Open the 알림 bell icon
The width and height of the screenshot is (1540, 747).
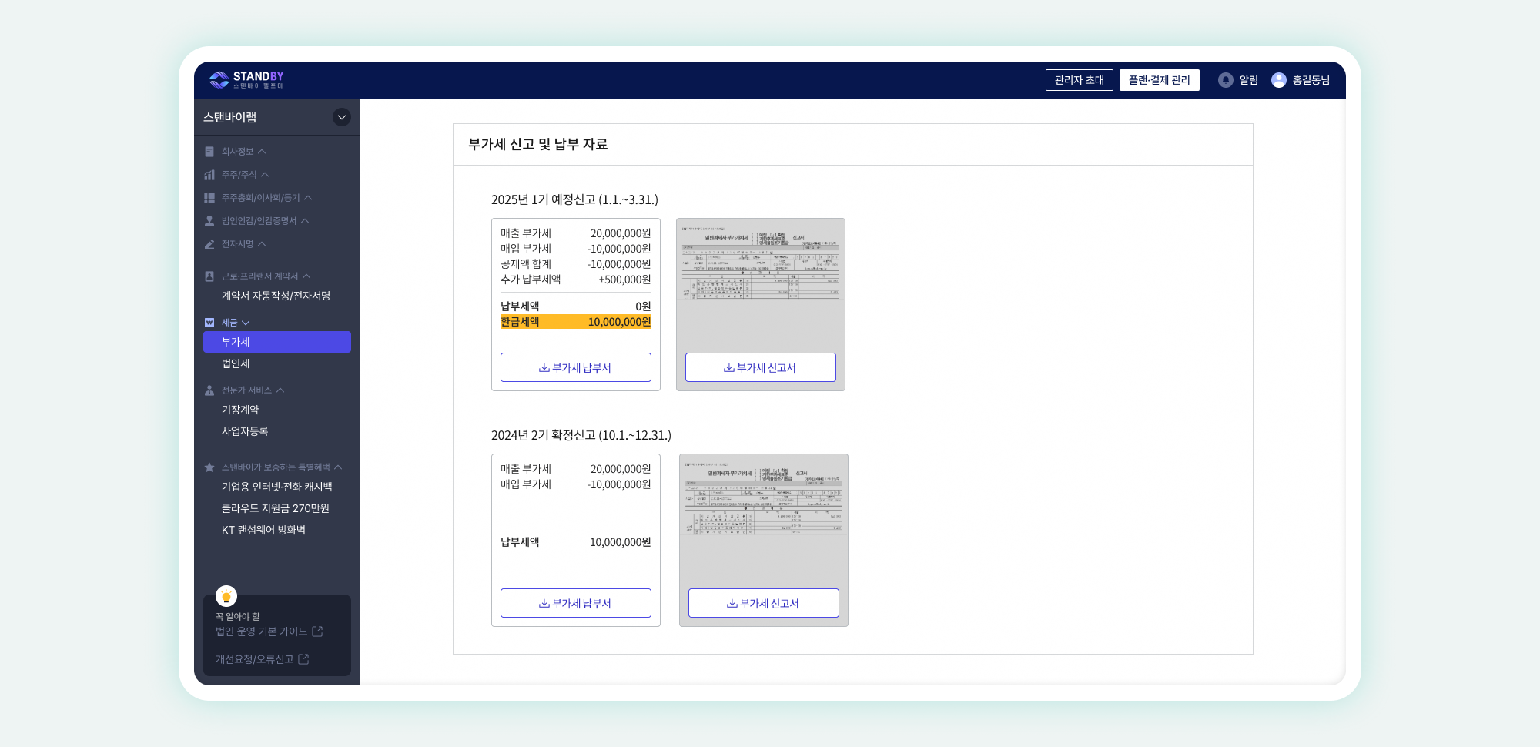pyautogui.click(x=1226, y=80)
